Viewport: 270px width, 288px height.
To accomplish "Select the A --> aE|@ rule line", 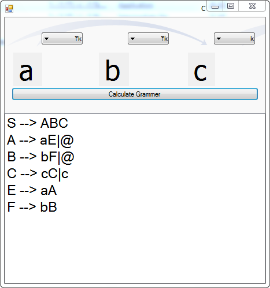I will tap(40, 140).
